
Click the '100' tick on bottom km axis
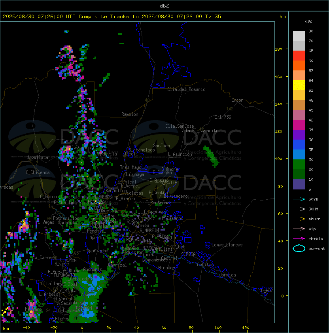pyautogui.click(x=218, y=328)
